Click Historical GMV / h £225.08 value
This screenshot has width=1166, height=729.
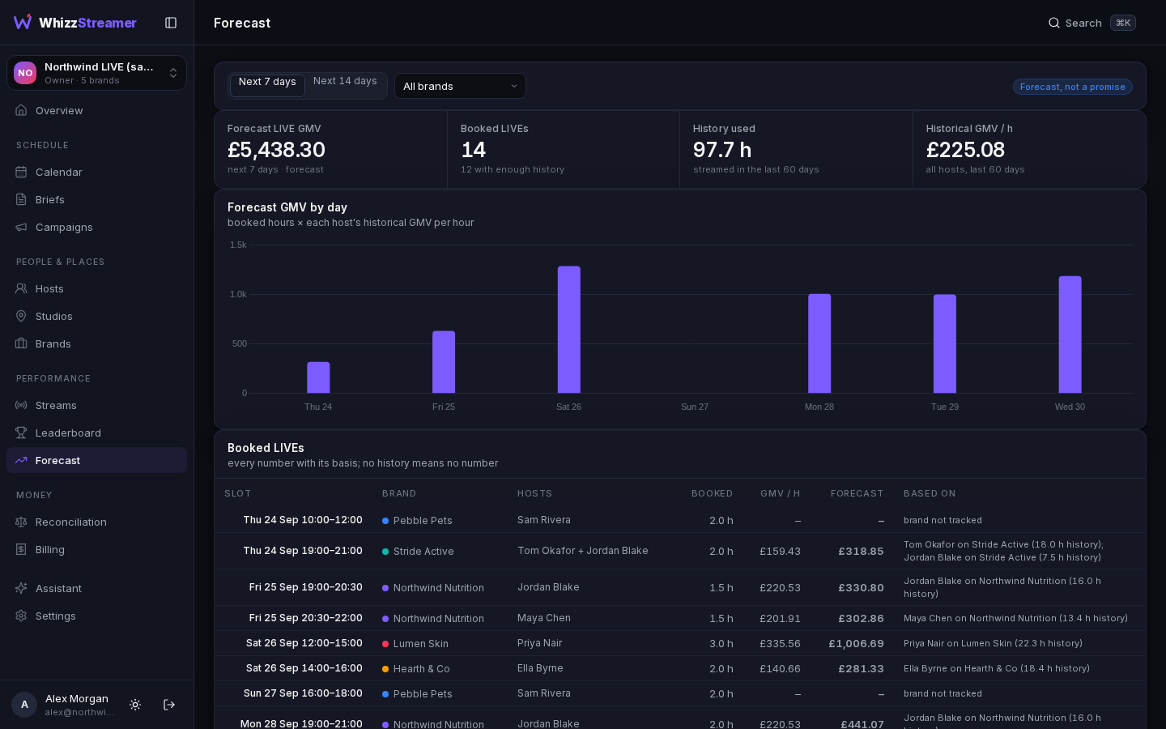pyautogui.click(x=965, y=150)
